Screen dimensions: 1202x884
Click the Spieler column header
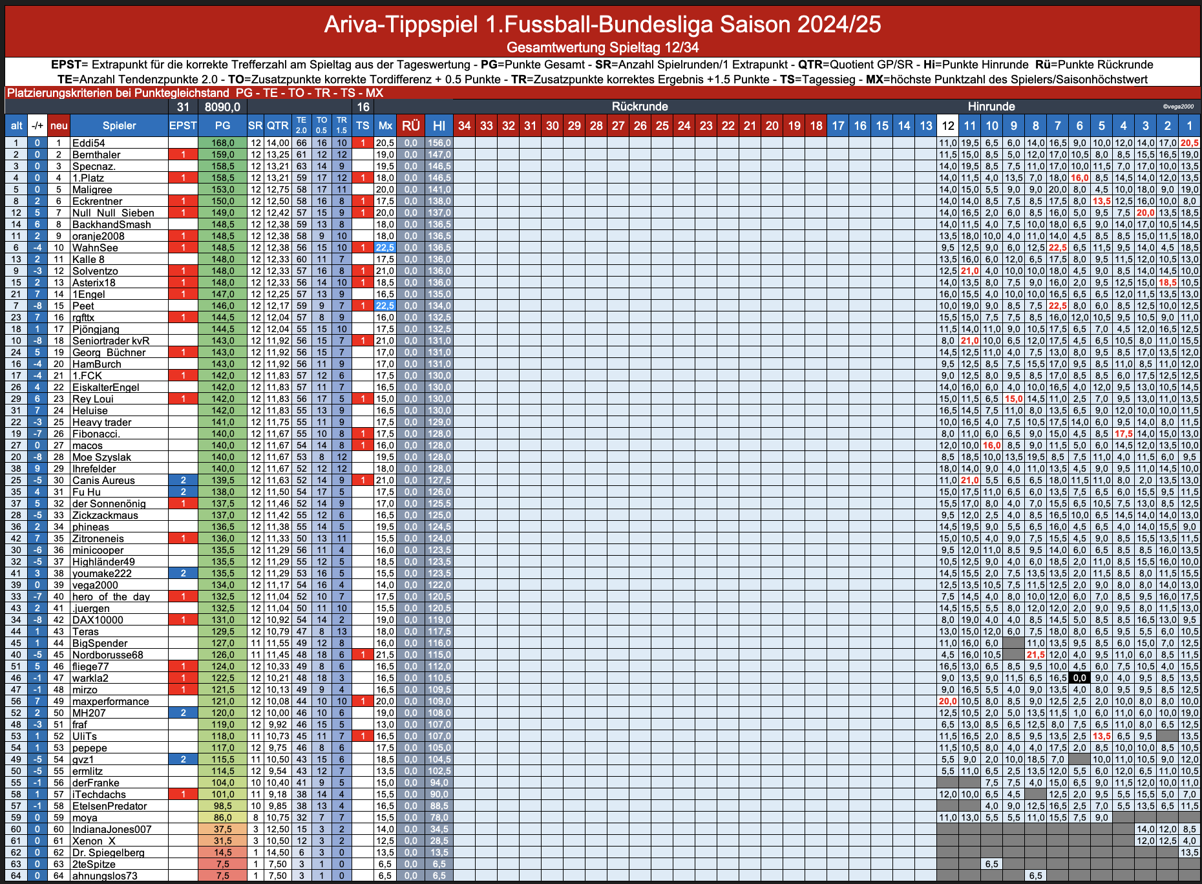click(x=119, y=126)
